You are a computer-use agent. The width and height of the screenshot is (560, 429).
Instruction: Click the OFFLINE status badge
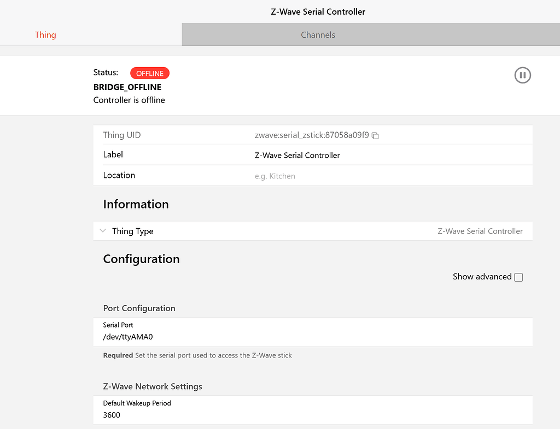click(149, 73)
